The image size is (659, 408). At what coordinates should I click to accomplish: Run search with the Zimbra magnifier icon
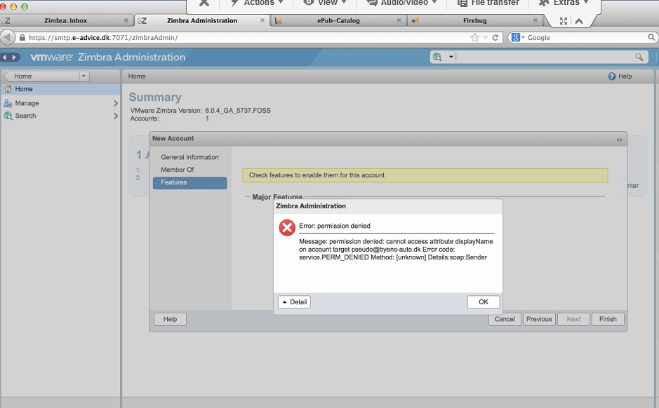click(x=639, y=57)
